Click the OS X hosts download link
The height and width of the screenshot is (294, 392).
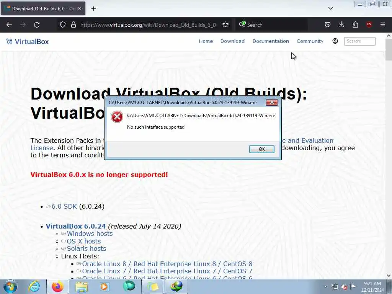(84, 241)
